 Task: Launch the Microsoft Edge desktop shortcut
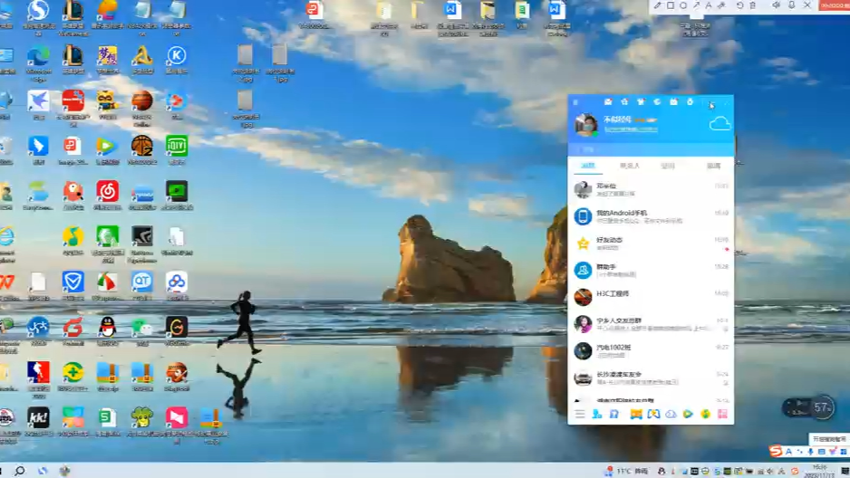click(38, 56)
